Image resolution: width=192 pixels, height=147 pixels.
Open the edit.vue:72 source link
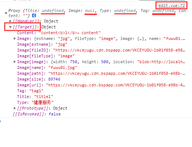click(171, 5)
